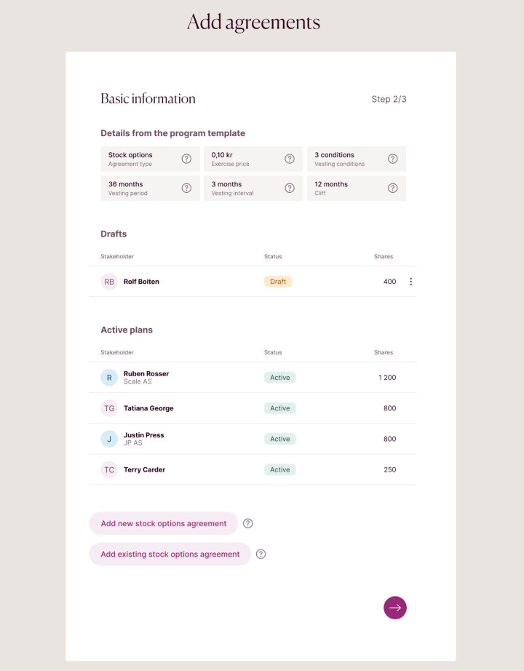The height and width of the screenshot is (671, 524).
Task: Open Tatiana George plan row
Action: point(148,408)
